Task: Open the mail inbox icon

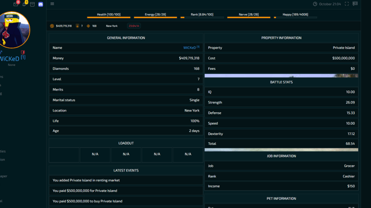Action: coord(16,4)
